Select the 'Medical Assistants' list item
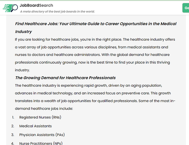Viewport: 189px width, 145px height. (35, 126)
